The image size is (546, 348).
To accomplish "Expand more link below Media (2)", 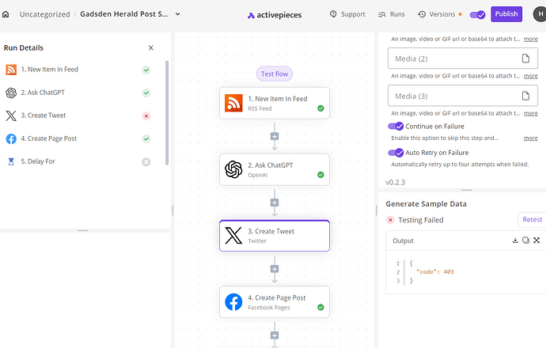I will pyautogui.click(x=531, y=76).
